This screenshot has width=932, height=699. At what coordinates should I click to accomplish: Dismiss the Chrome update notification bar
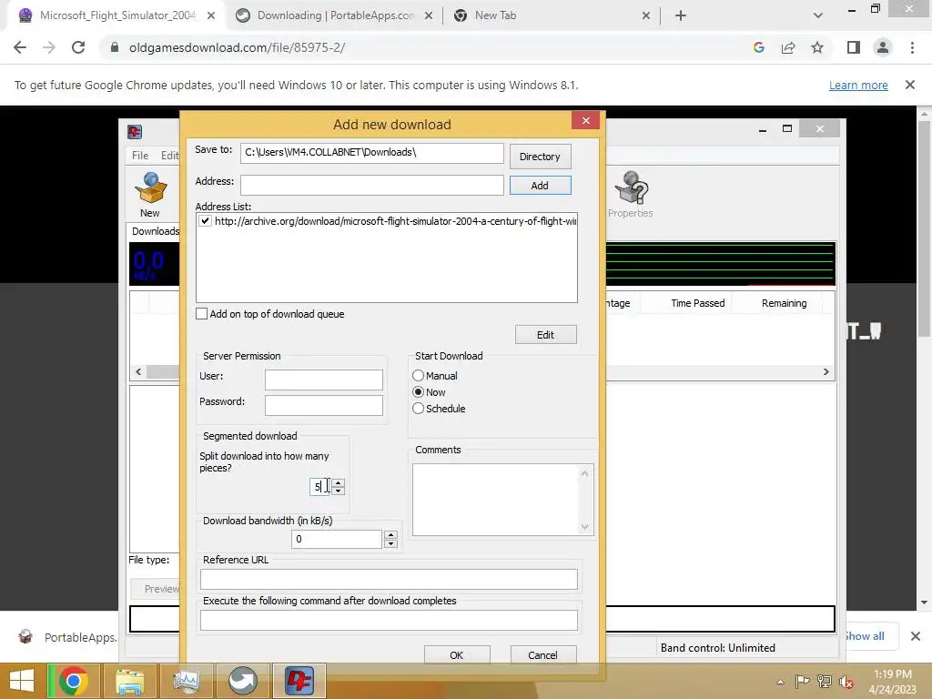click(910, 85)
